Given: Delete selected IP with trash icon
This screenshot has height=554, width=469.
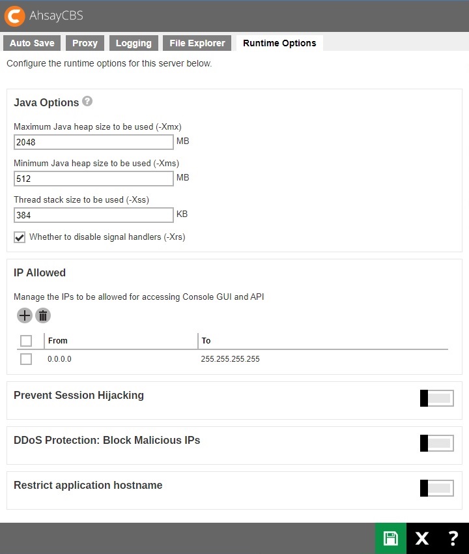Looking at the screenshot, I should [x=43, y=315].
